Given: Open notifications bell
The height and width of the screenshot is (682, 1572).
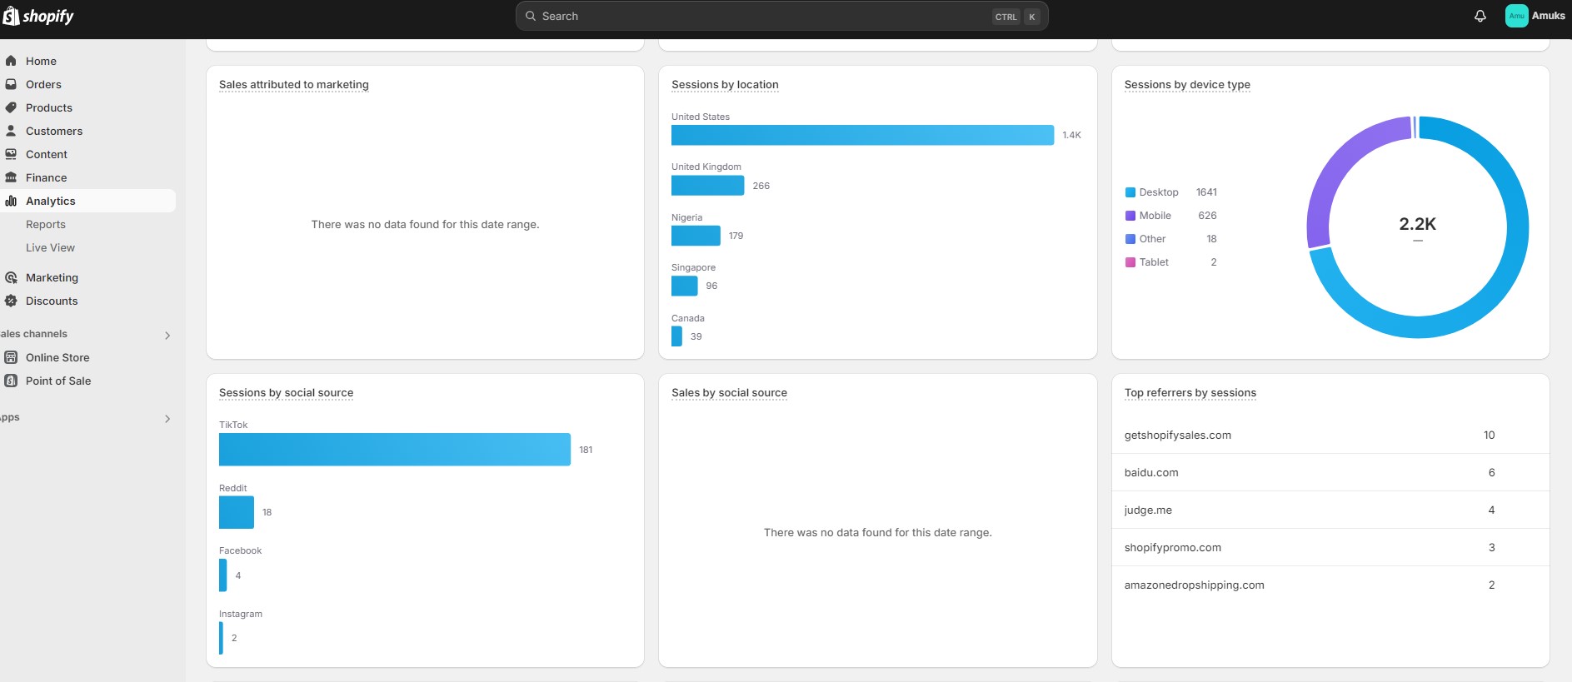Looking at the screenshot, I should [1480, 16].
